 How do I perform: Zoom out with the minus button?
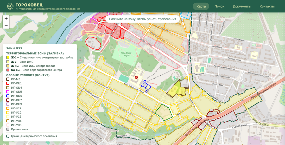(x=6, y=25)
